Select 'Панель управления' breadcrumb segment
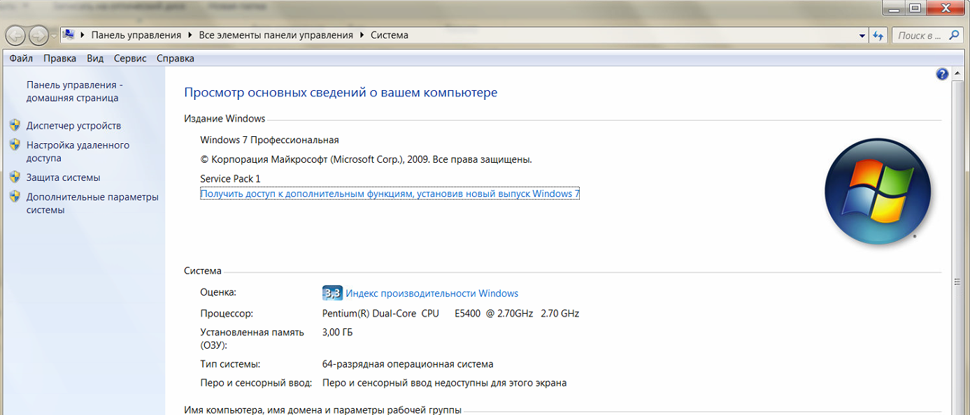This screenshot has width=970, height=415. pos(136,35)
